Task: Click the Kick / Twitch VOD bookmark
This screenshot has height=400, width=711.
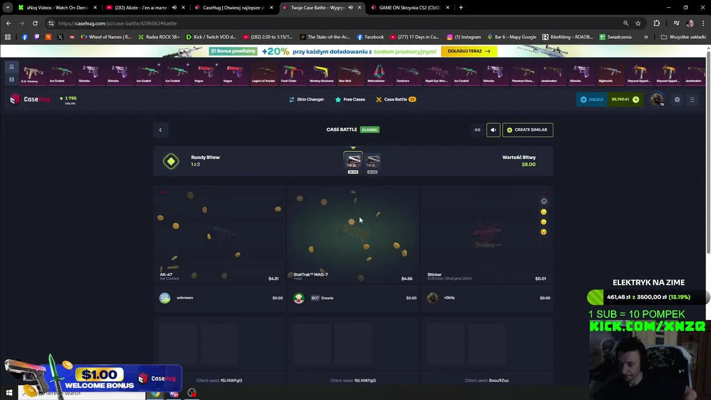Action: [x=211, y=37]
